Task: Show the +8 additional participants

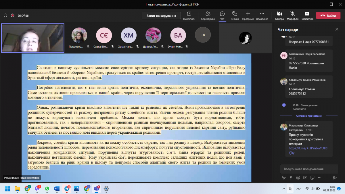Action: pyautogui.click(x=203, y=35)
